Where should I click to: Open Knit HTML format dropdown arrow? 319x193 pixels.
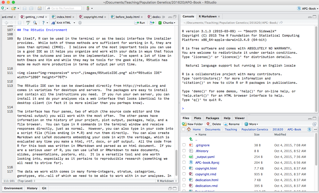click(74, 23)
